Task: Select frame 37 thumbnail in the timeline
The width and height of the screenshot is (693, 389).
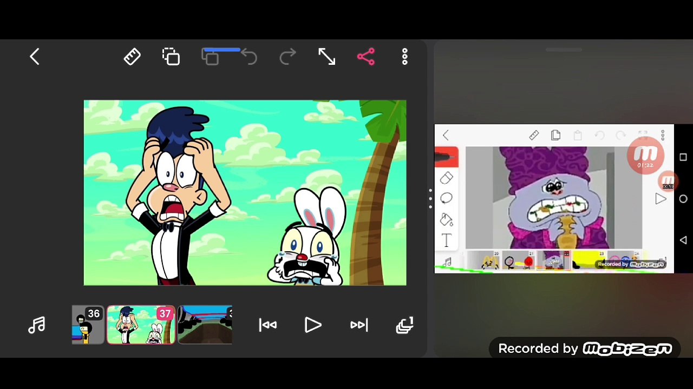Action: (141, 325)
